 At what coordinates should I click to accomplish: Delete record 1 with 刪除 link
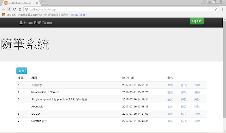(x=197, y=85)
